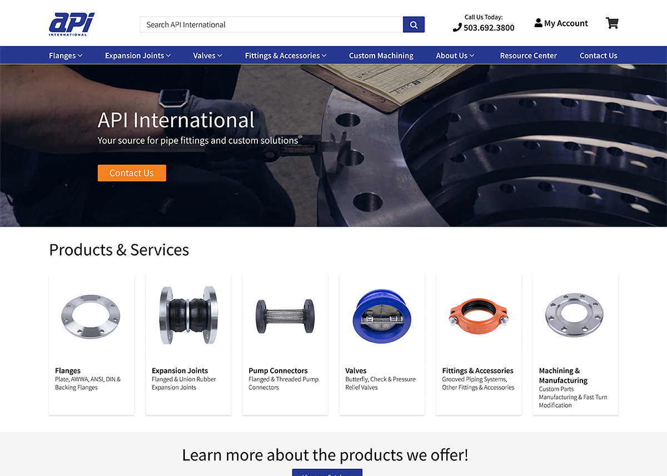Click the Search API International input field
The height and width of the screenshot is (476, 667).
pos(267,24)
